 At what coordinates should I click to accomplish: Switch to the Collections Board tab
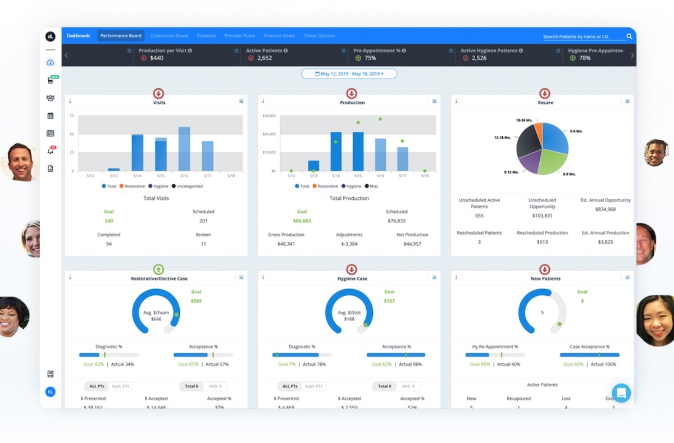pyautogui.click(x=169, y=36)
